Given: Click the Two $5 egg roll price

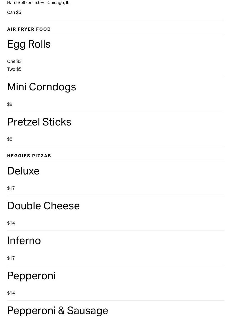Looking at the screenshot, I should click(14, 69).
